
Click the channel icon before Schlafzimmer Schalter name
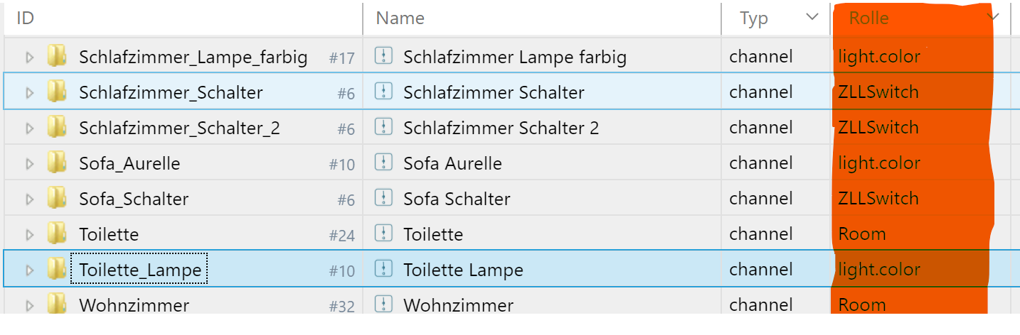(383, 92)
